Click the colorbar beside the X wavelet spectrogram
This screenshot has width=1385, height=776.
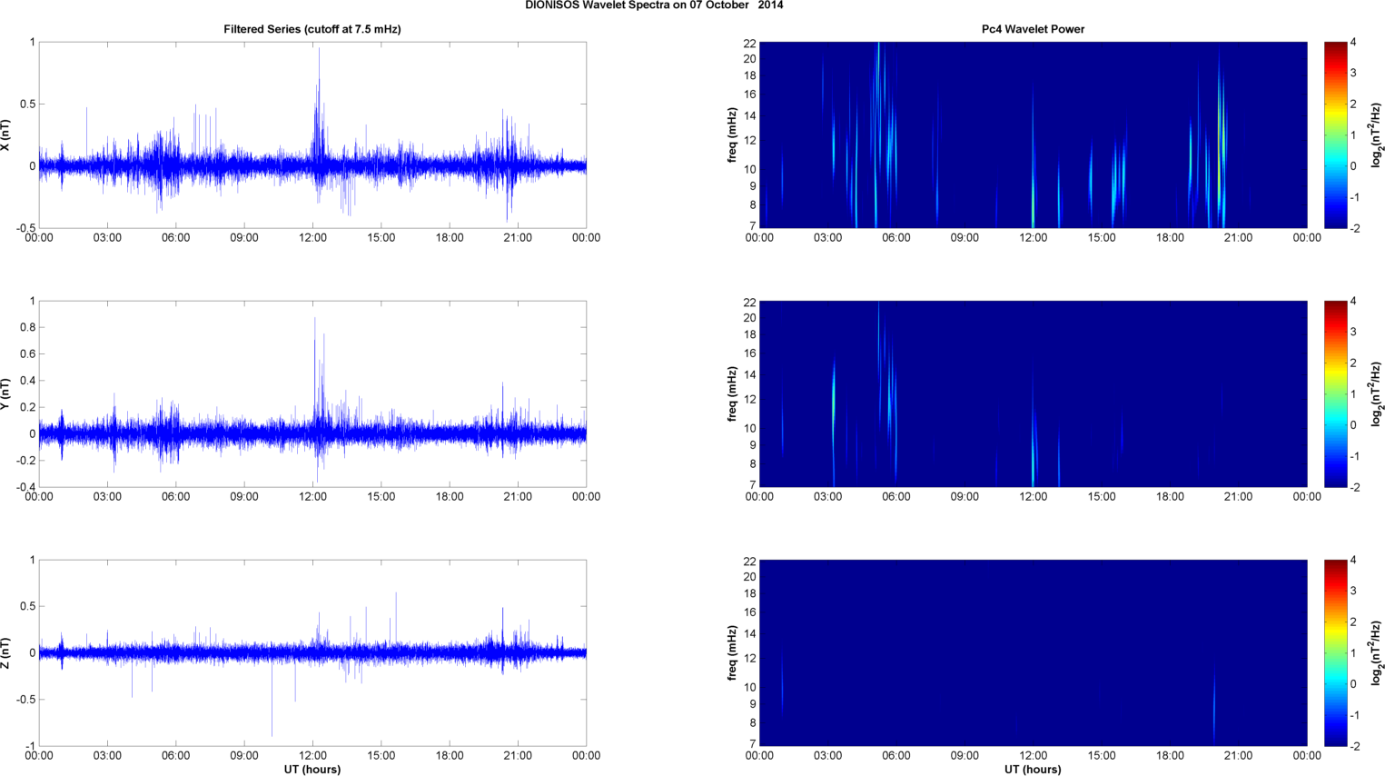click(x=1335, y=134)
